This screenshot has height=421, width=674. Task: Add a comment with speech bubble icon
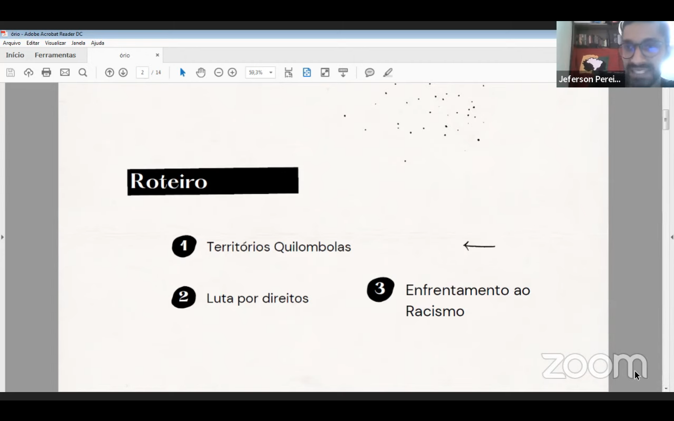(x=370, y=73)
